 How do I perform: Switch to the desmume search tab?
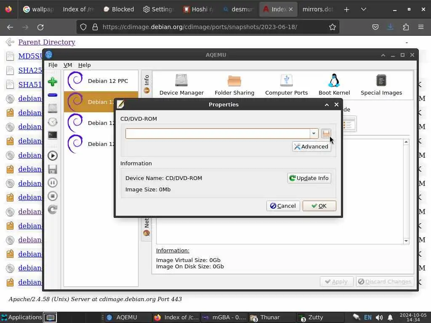click(238, 9)
